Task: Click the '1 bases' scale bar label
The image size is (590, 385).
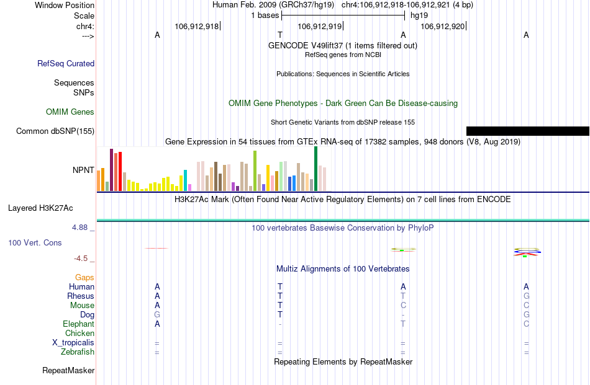Action: pyautogui.click(x=265, y=15)
